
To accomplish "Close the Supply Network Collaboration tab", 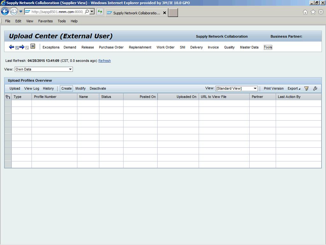I will coord(165,13).
